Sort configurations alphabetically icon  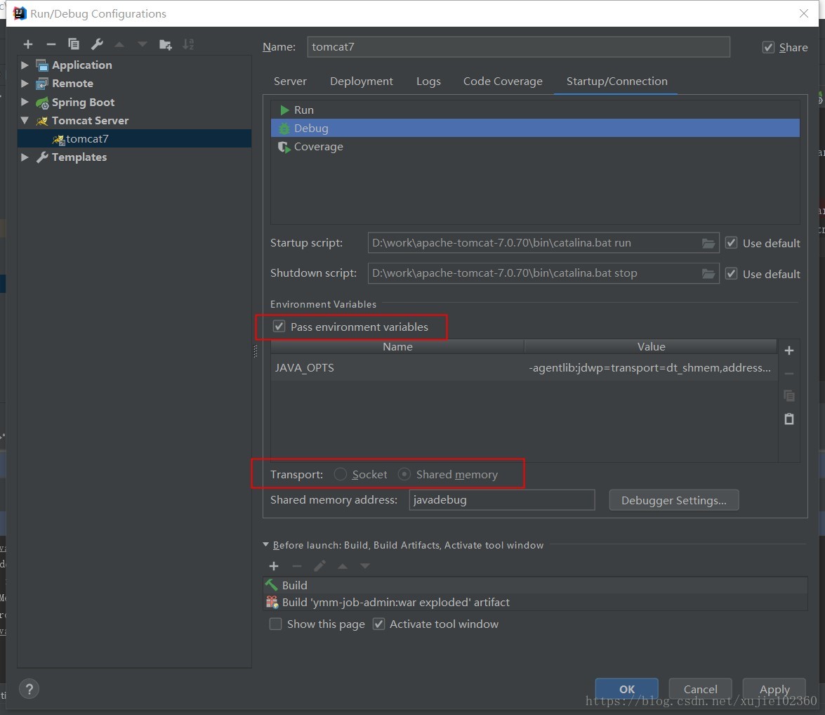pos(188,45)
